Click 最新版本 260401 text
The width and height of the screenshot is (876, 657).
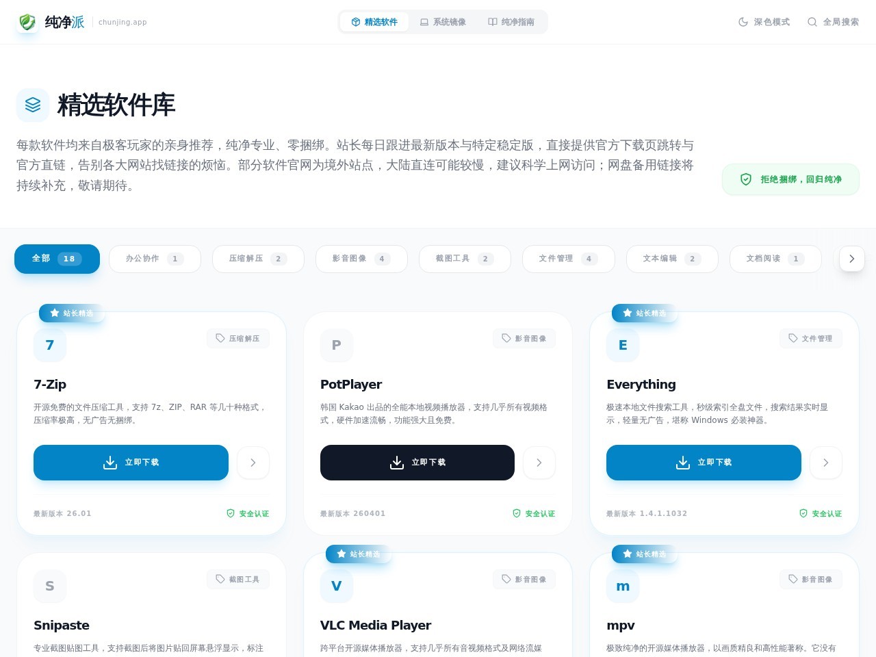[x=353, y=513]
